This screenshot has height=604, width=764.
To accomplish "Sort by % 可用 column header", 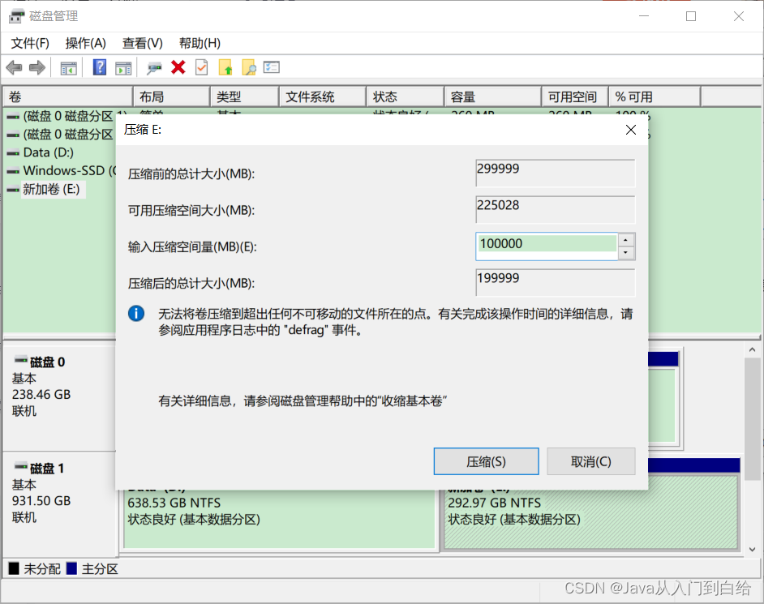I will (x=655, y=97).
